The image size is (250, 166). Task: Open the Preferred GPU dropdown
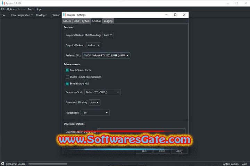(x=106, y=55)
